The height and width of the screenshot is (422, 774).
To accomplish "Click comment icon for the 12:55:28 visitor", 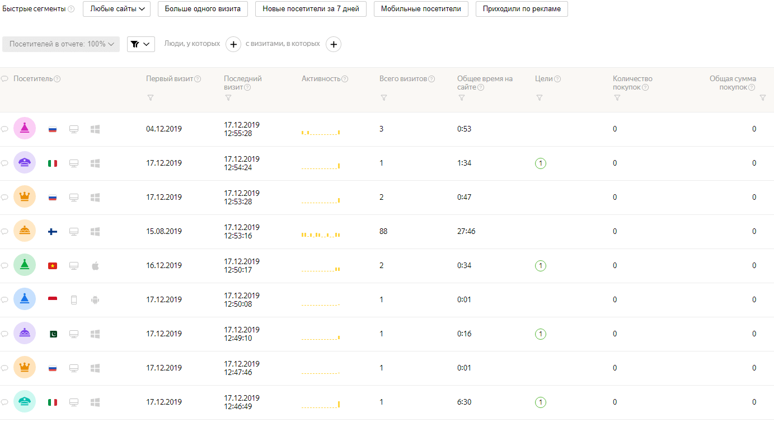I will coord(4,129).
